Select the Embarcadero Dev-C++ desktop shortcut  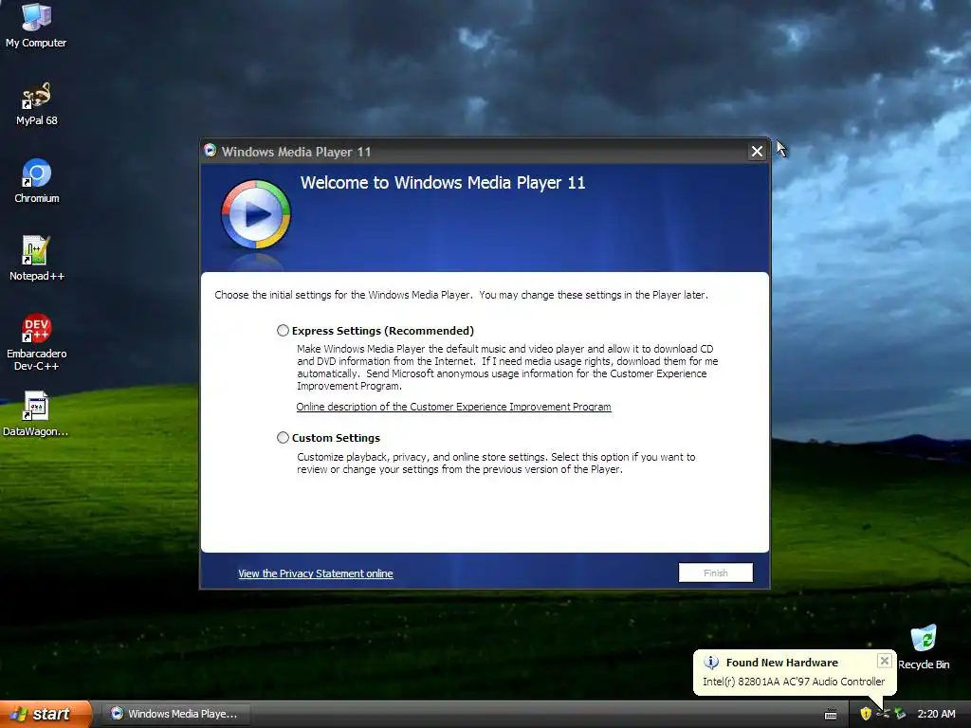point(37,342)
